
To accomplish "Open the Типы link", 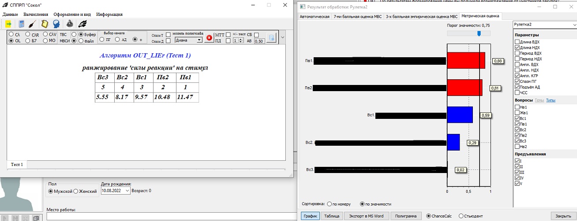I will (551, 100).
